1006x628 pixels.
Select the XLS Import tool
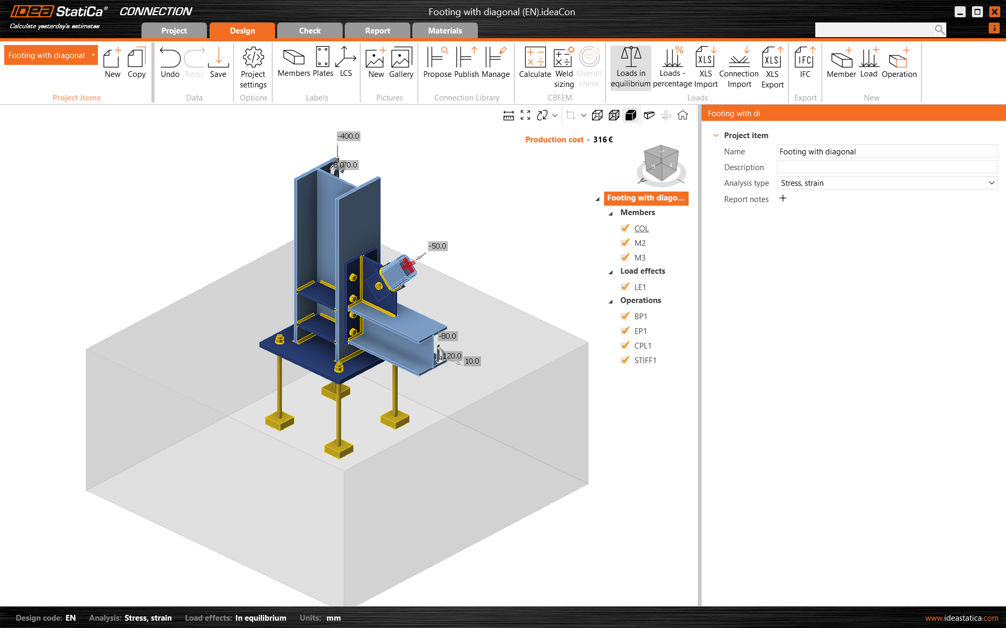click(x=706, y=65)
